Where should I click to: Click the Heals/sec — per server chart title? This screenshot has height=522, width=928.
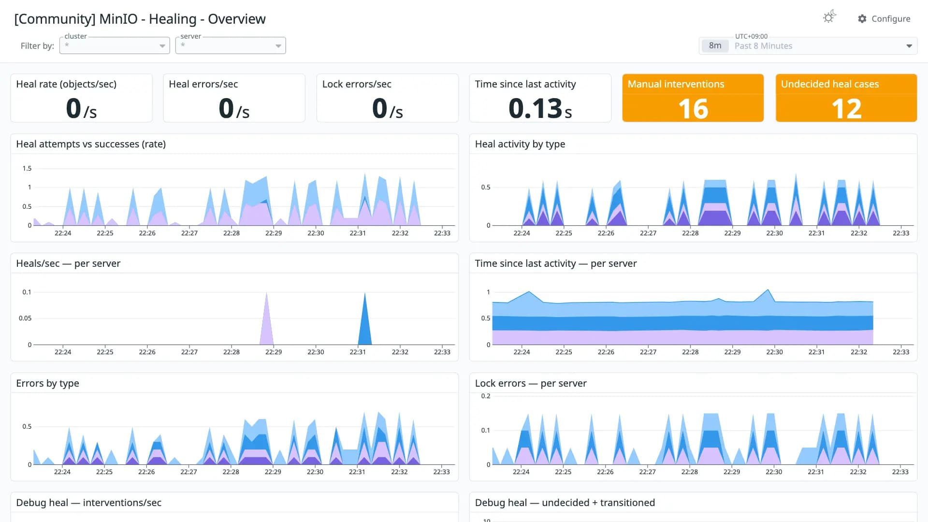tap(68, 263)
